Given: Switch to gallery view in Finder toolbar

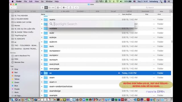Looking at the screenshot, I should click(53, 8).
